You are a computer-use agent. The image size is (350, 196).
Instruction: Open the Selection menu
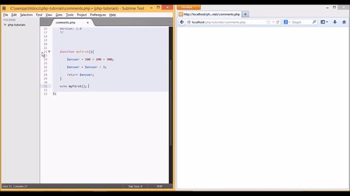26,15
